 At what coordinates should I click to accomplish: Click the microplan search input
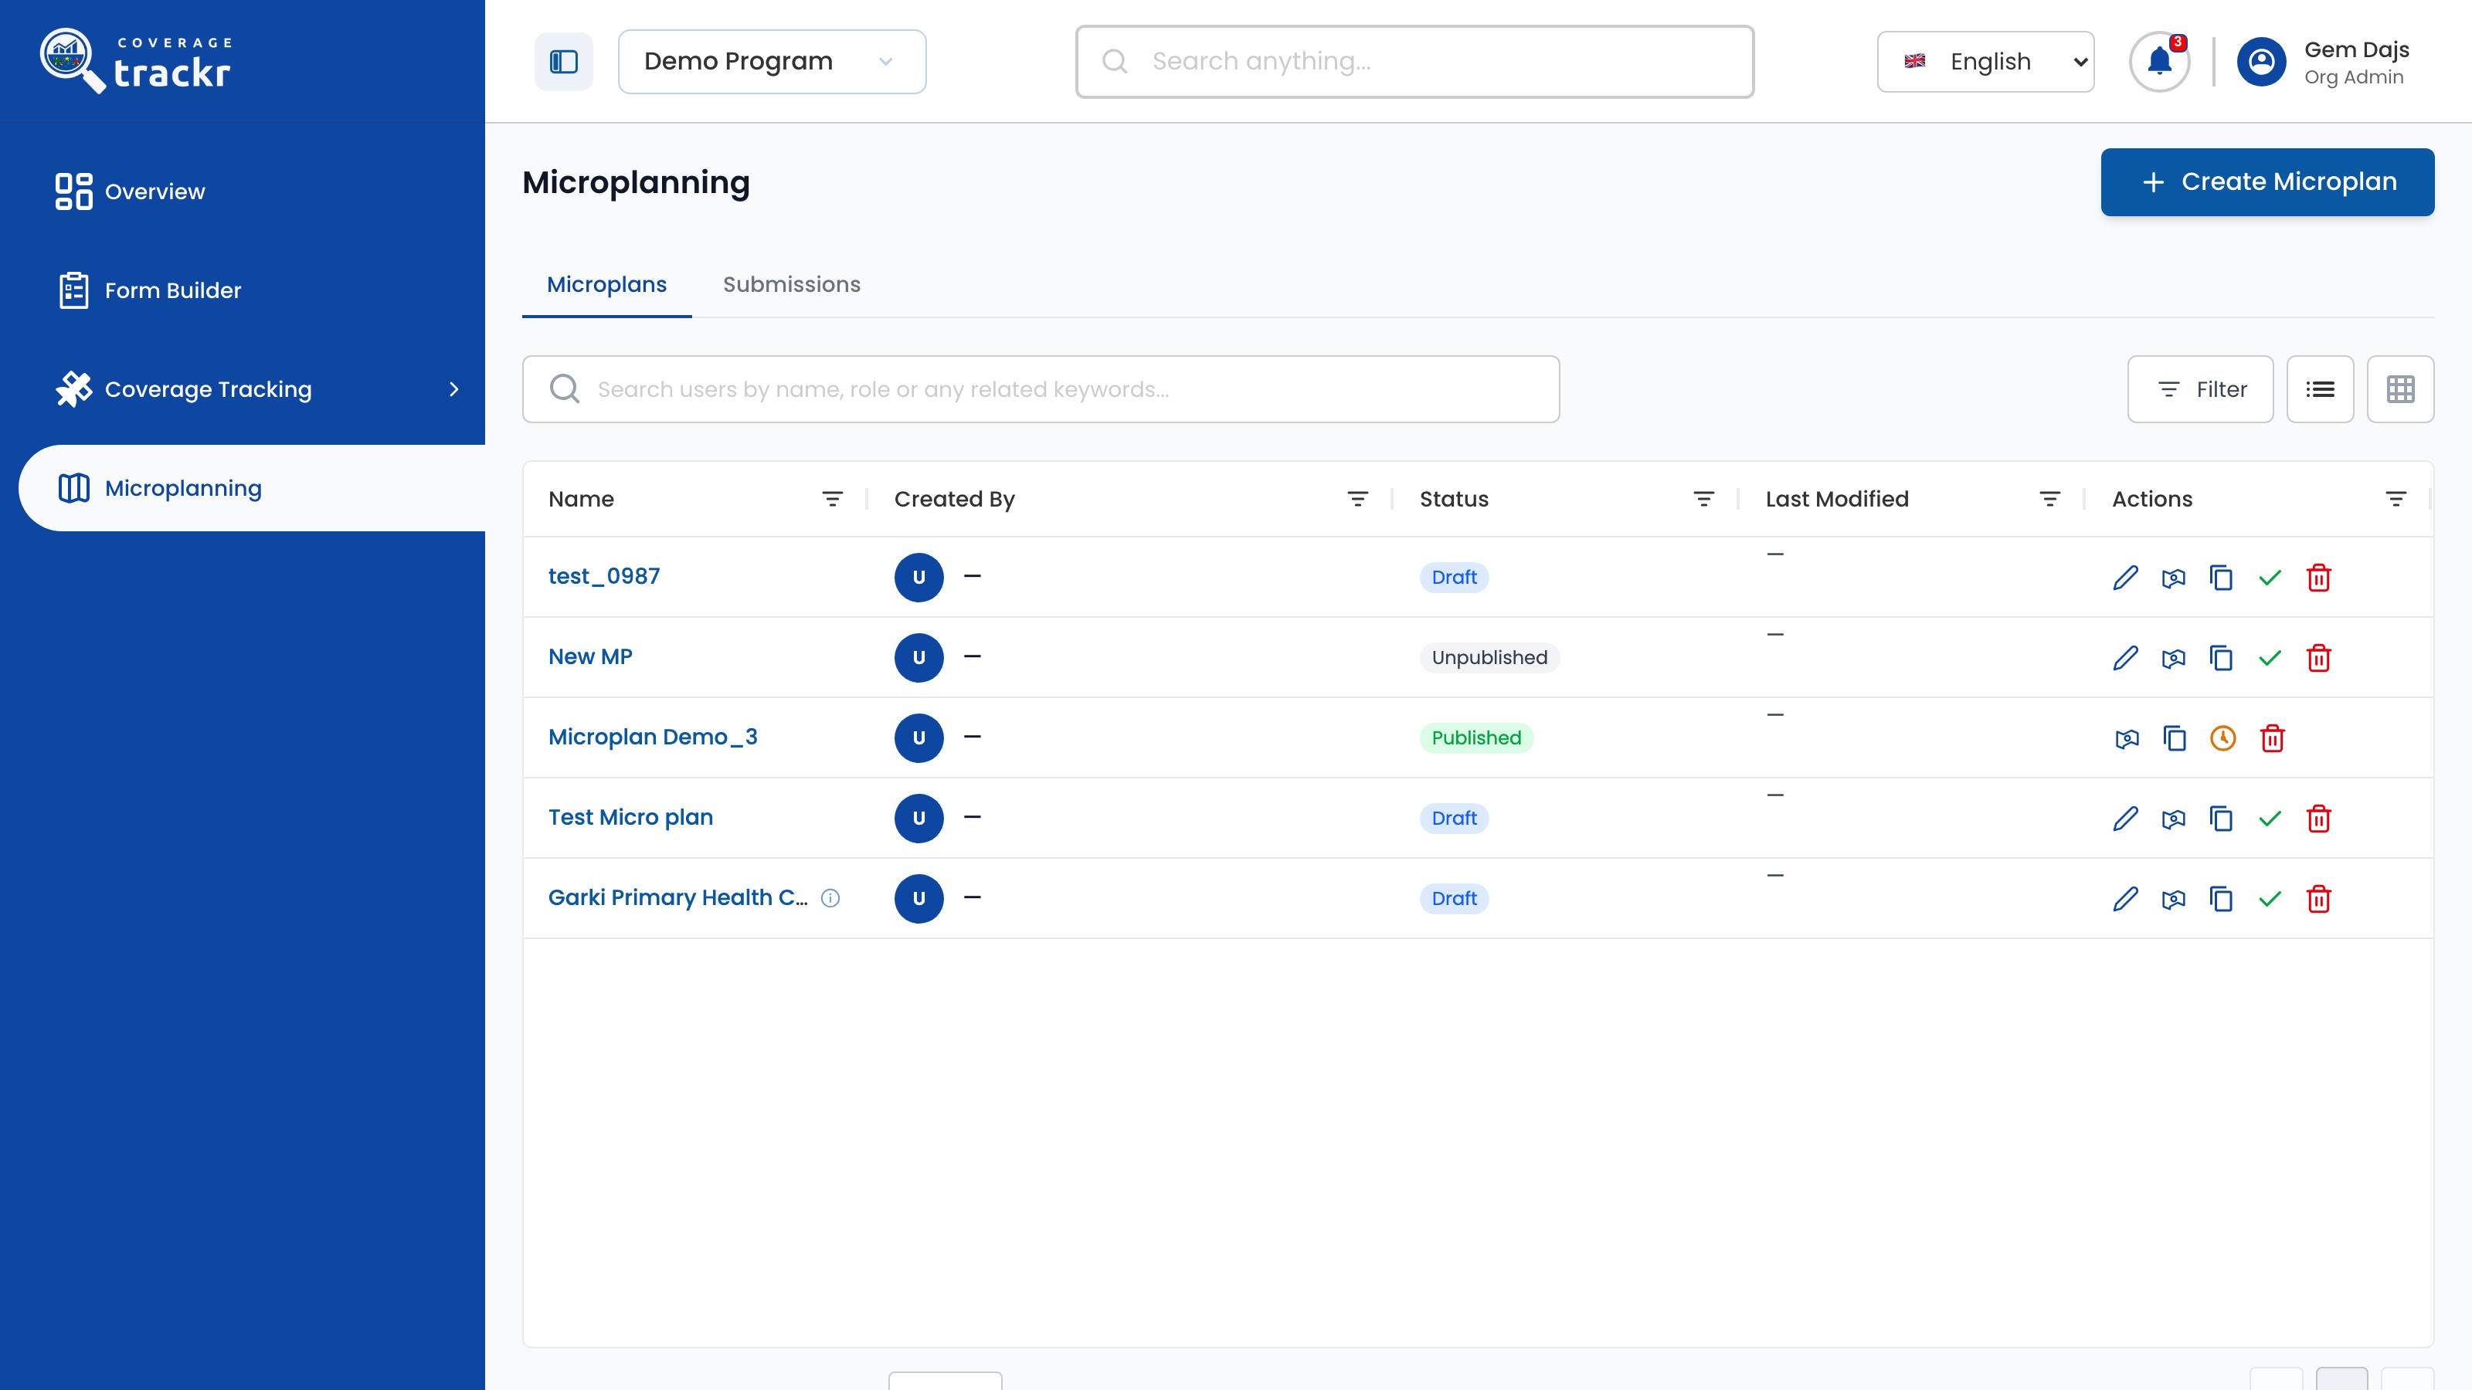(1041, 389)
